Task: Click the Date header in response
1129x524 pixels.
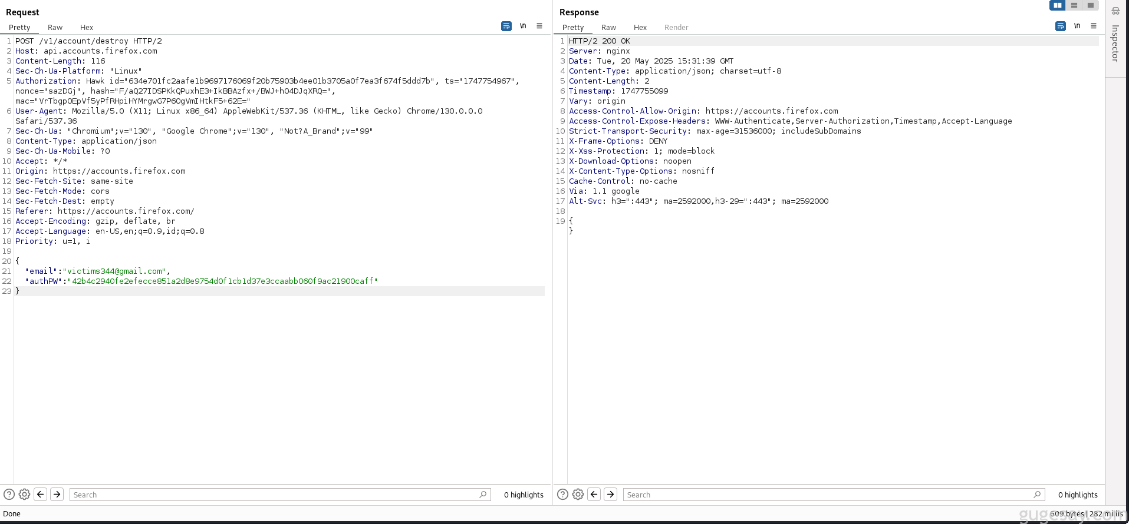Action: [651, 61]
